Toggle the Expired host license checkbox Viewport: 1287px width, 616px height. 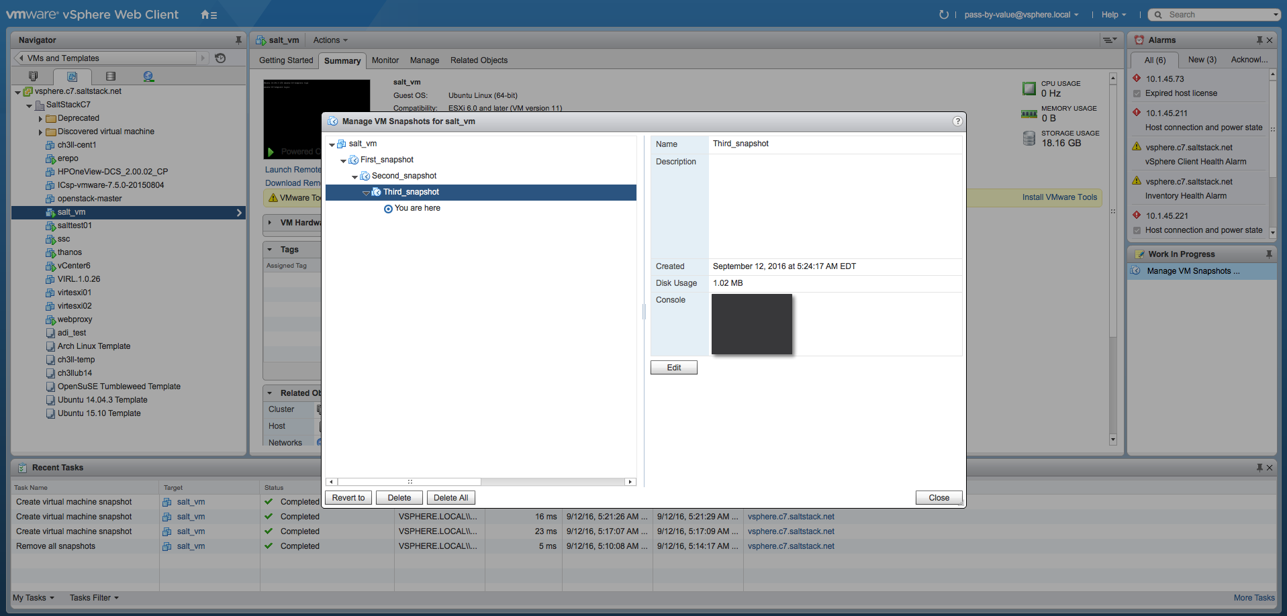point(1137,94)
